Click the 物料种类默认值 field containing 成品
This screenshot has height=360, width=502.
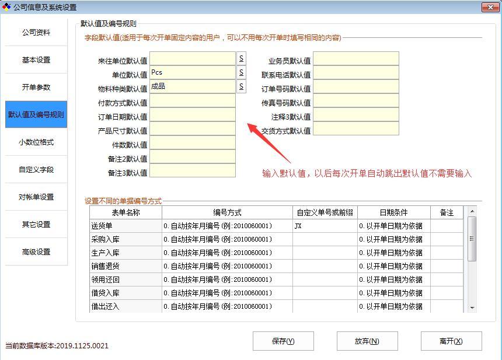click(193, 86)
